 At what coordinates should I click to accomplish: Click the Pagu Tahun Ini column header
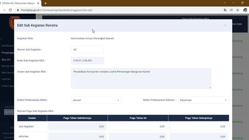click(138, 118)
